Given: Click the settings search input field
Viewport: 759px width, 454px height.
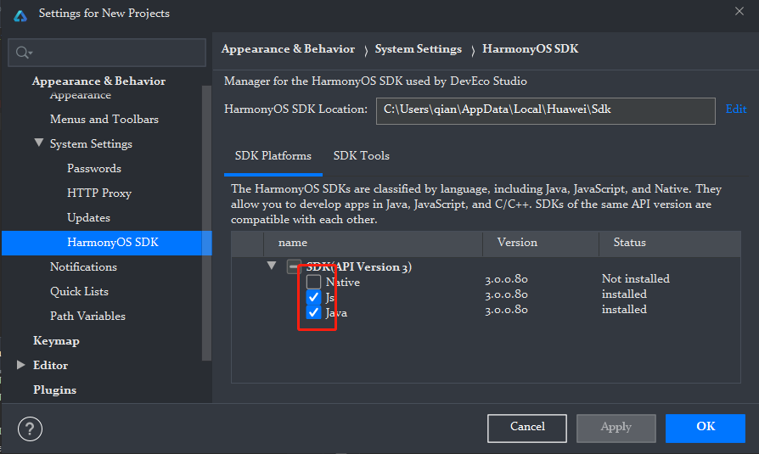Looking at the screenshot, I should (x=107, y=53).
